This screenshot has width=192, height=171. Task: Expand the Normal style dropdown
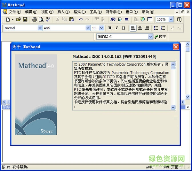[x=40, y=28]
